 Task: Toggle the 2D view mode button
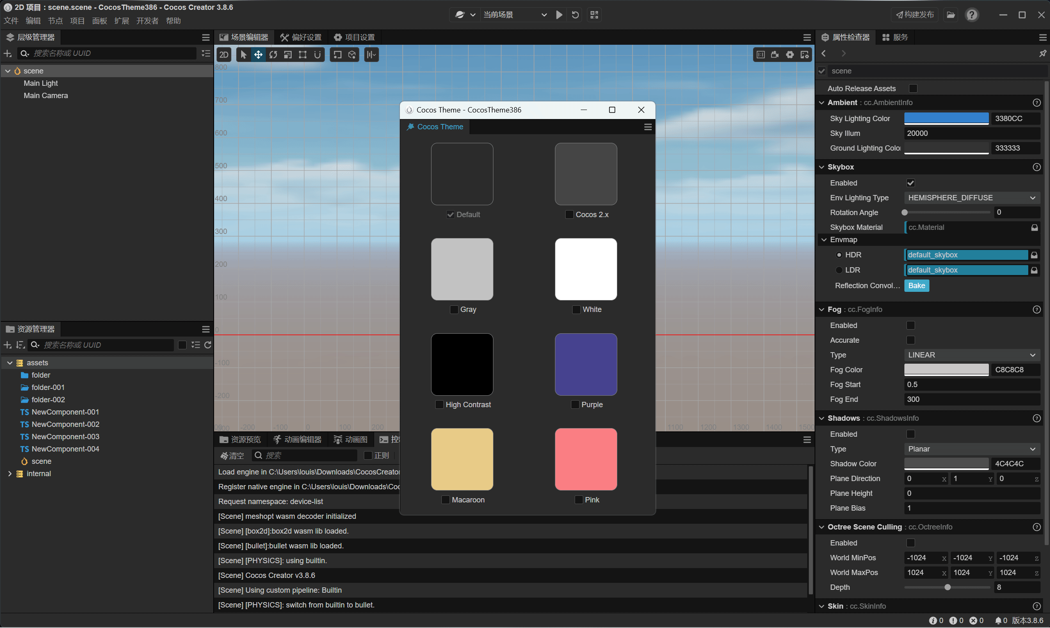point(224,55)
